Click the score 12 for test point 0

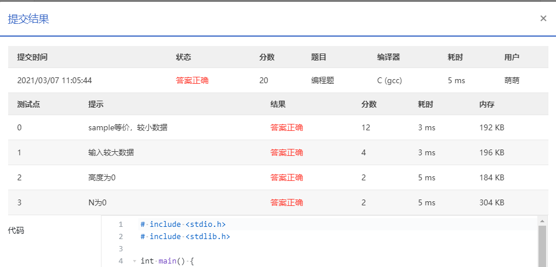coord(366,127)
